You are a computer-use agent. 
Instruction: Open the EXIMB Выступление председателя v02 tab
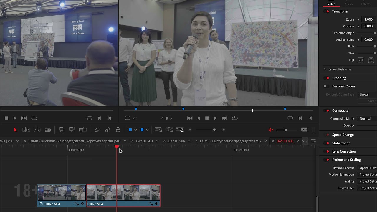tap(231, 141)
